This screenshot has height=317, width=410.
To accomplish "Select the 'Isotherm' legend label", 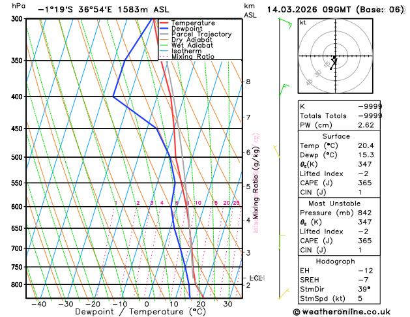I will pos(186,51).
